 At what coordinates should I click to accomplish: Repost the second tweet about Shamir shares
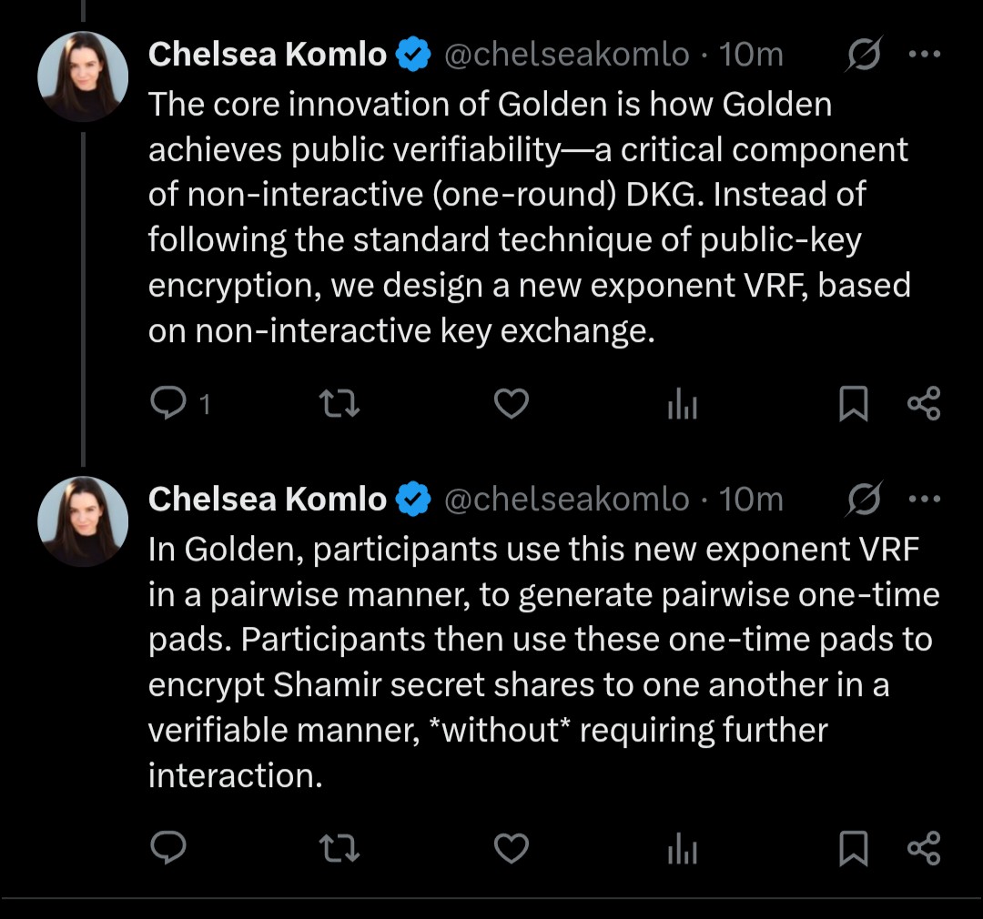tap(341, 848)
